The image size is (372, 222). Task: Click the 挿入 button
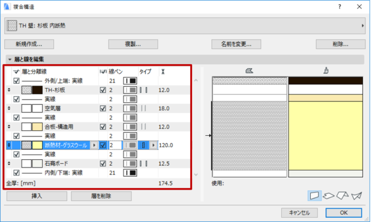pos(37,196)
